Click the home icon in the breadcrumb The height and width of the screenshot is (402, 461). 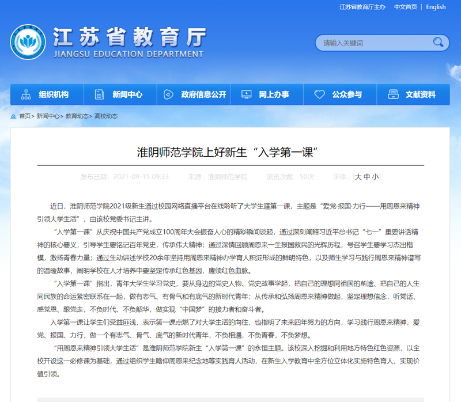point(13,116)
